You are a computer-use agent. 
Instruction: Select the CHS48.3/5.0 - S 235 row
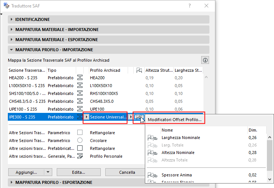(106, 101)
